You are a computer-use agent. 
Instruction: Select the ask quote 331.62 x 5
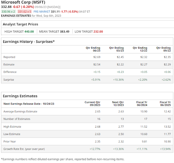(24, 12)
